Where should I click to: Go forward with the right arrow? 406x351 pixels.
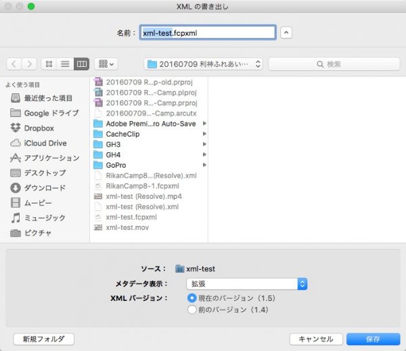[x=29, y=64]
